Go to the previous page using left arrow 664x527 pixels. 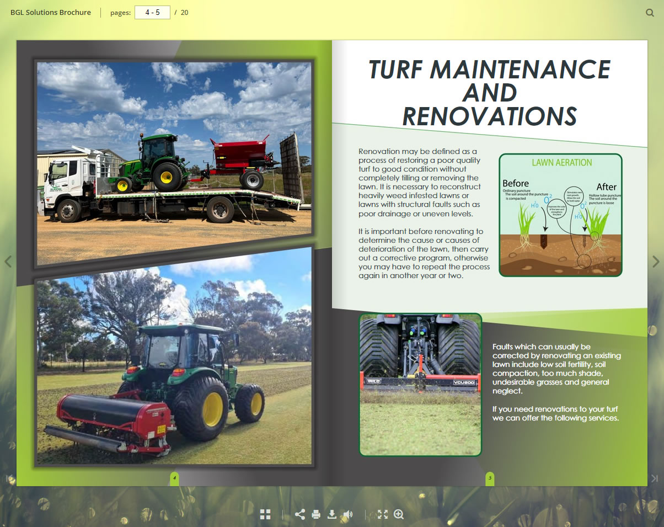pos(8,261)
